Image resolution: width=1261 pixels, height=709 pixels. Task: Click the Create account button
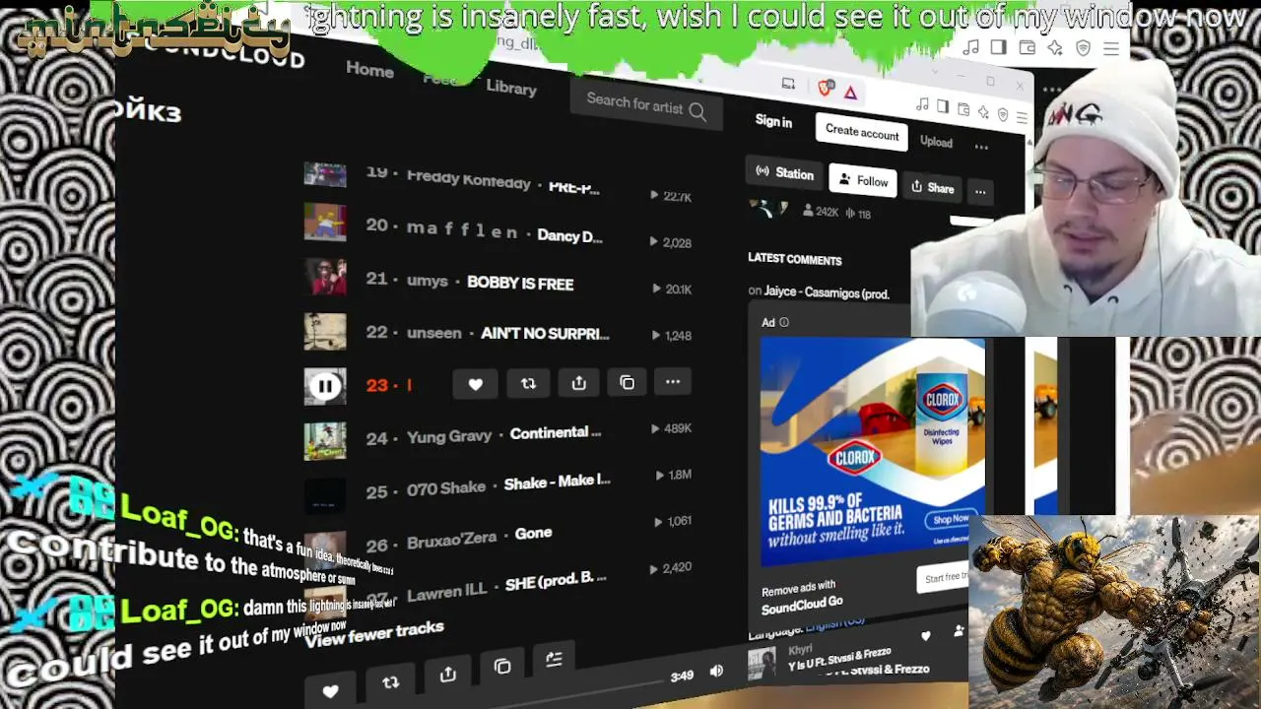(x=862, y=132)
